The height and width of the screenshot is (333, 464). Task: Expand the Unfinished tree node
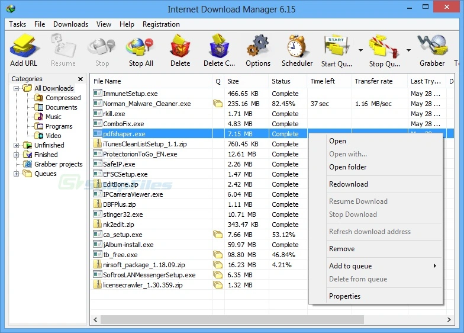17,145
